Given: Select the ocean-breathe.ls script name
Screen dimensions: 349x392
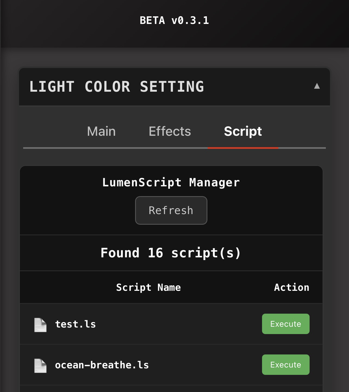Looking at the screenshot, I should [102, 365].
